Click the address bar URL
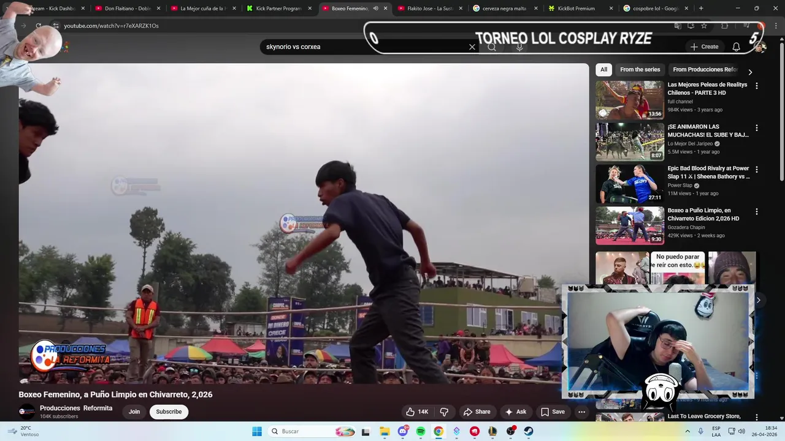 111,26
